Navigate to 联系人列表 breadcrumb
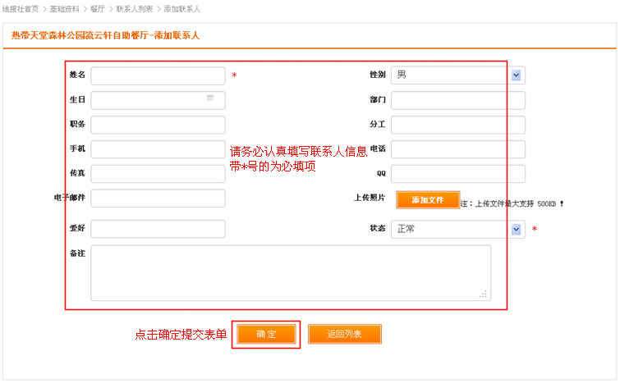The image size is (620, 388). tap(134, 8)
